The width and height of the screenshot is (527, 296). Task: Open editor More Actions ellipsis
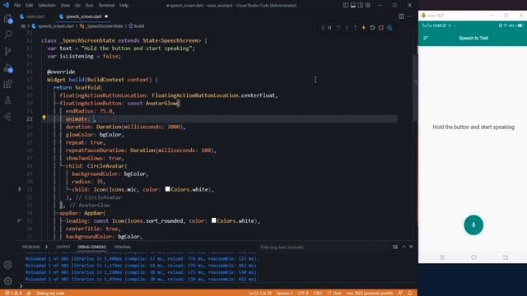tap(410, 16)
